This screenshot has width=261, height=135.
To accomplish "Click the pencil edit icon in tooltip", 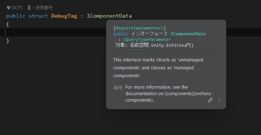I will pyautogui.click(x=210, y=100).
